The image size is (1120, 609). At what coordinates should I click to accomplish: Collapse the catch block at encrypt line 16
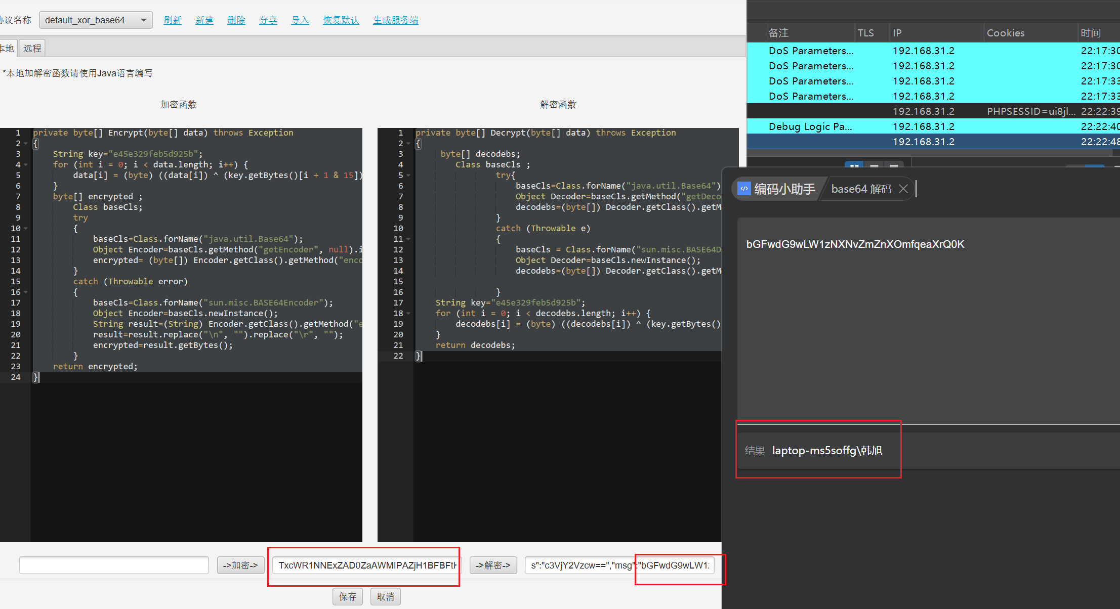point(26,292)
